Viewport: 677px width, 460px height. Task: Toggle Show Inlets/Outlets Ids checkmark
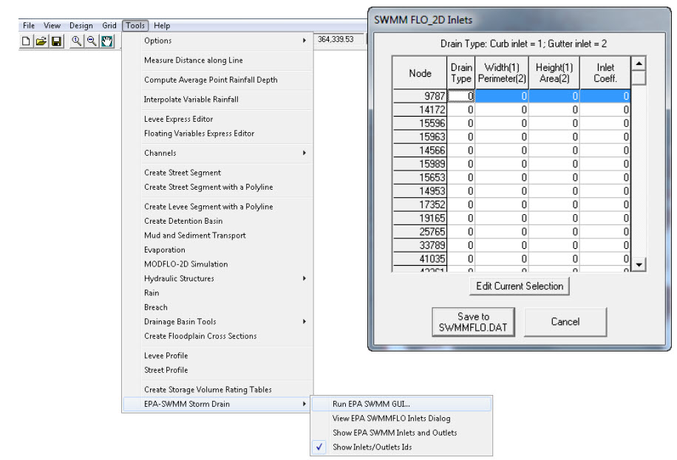tap(372, 447)
